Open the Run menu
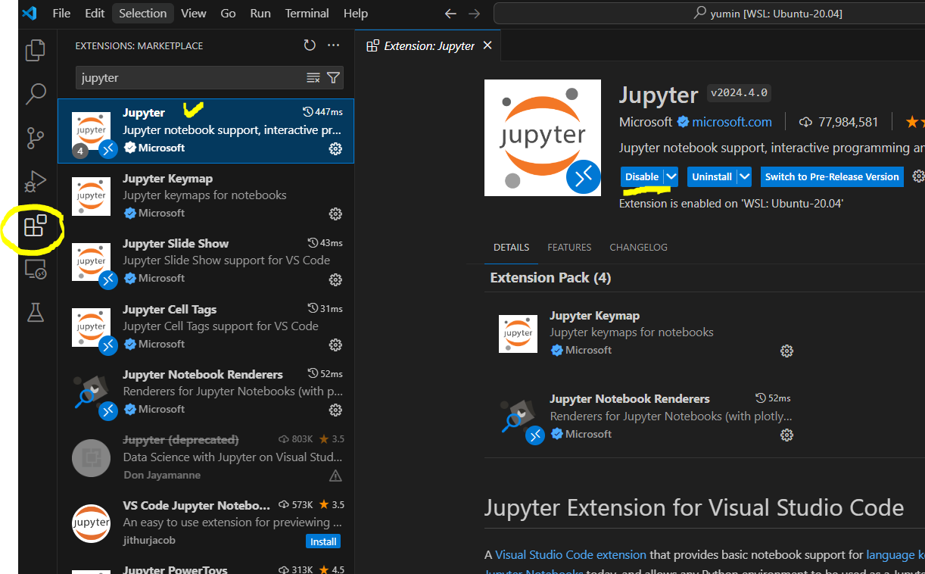Screen dimensions: 925x574 tap(260, 14)
